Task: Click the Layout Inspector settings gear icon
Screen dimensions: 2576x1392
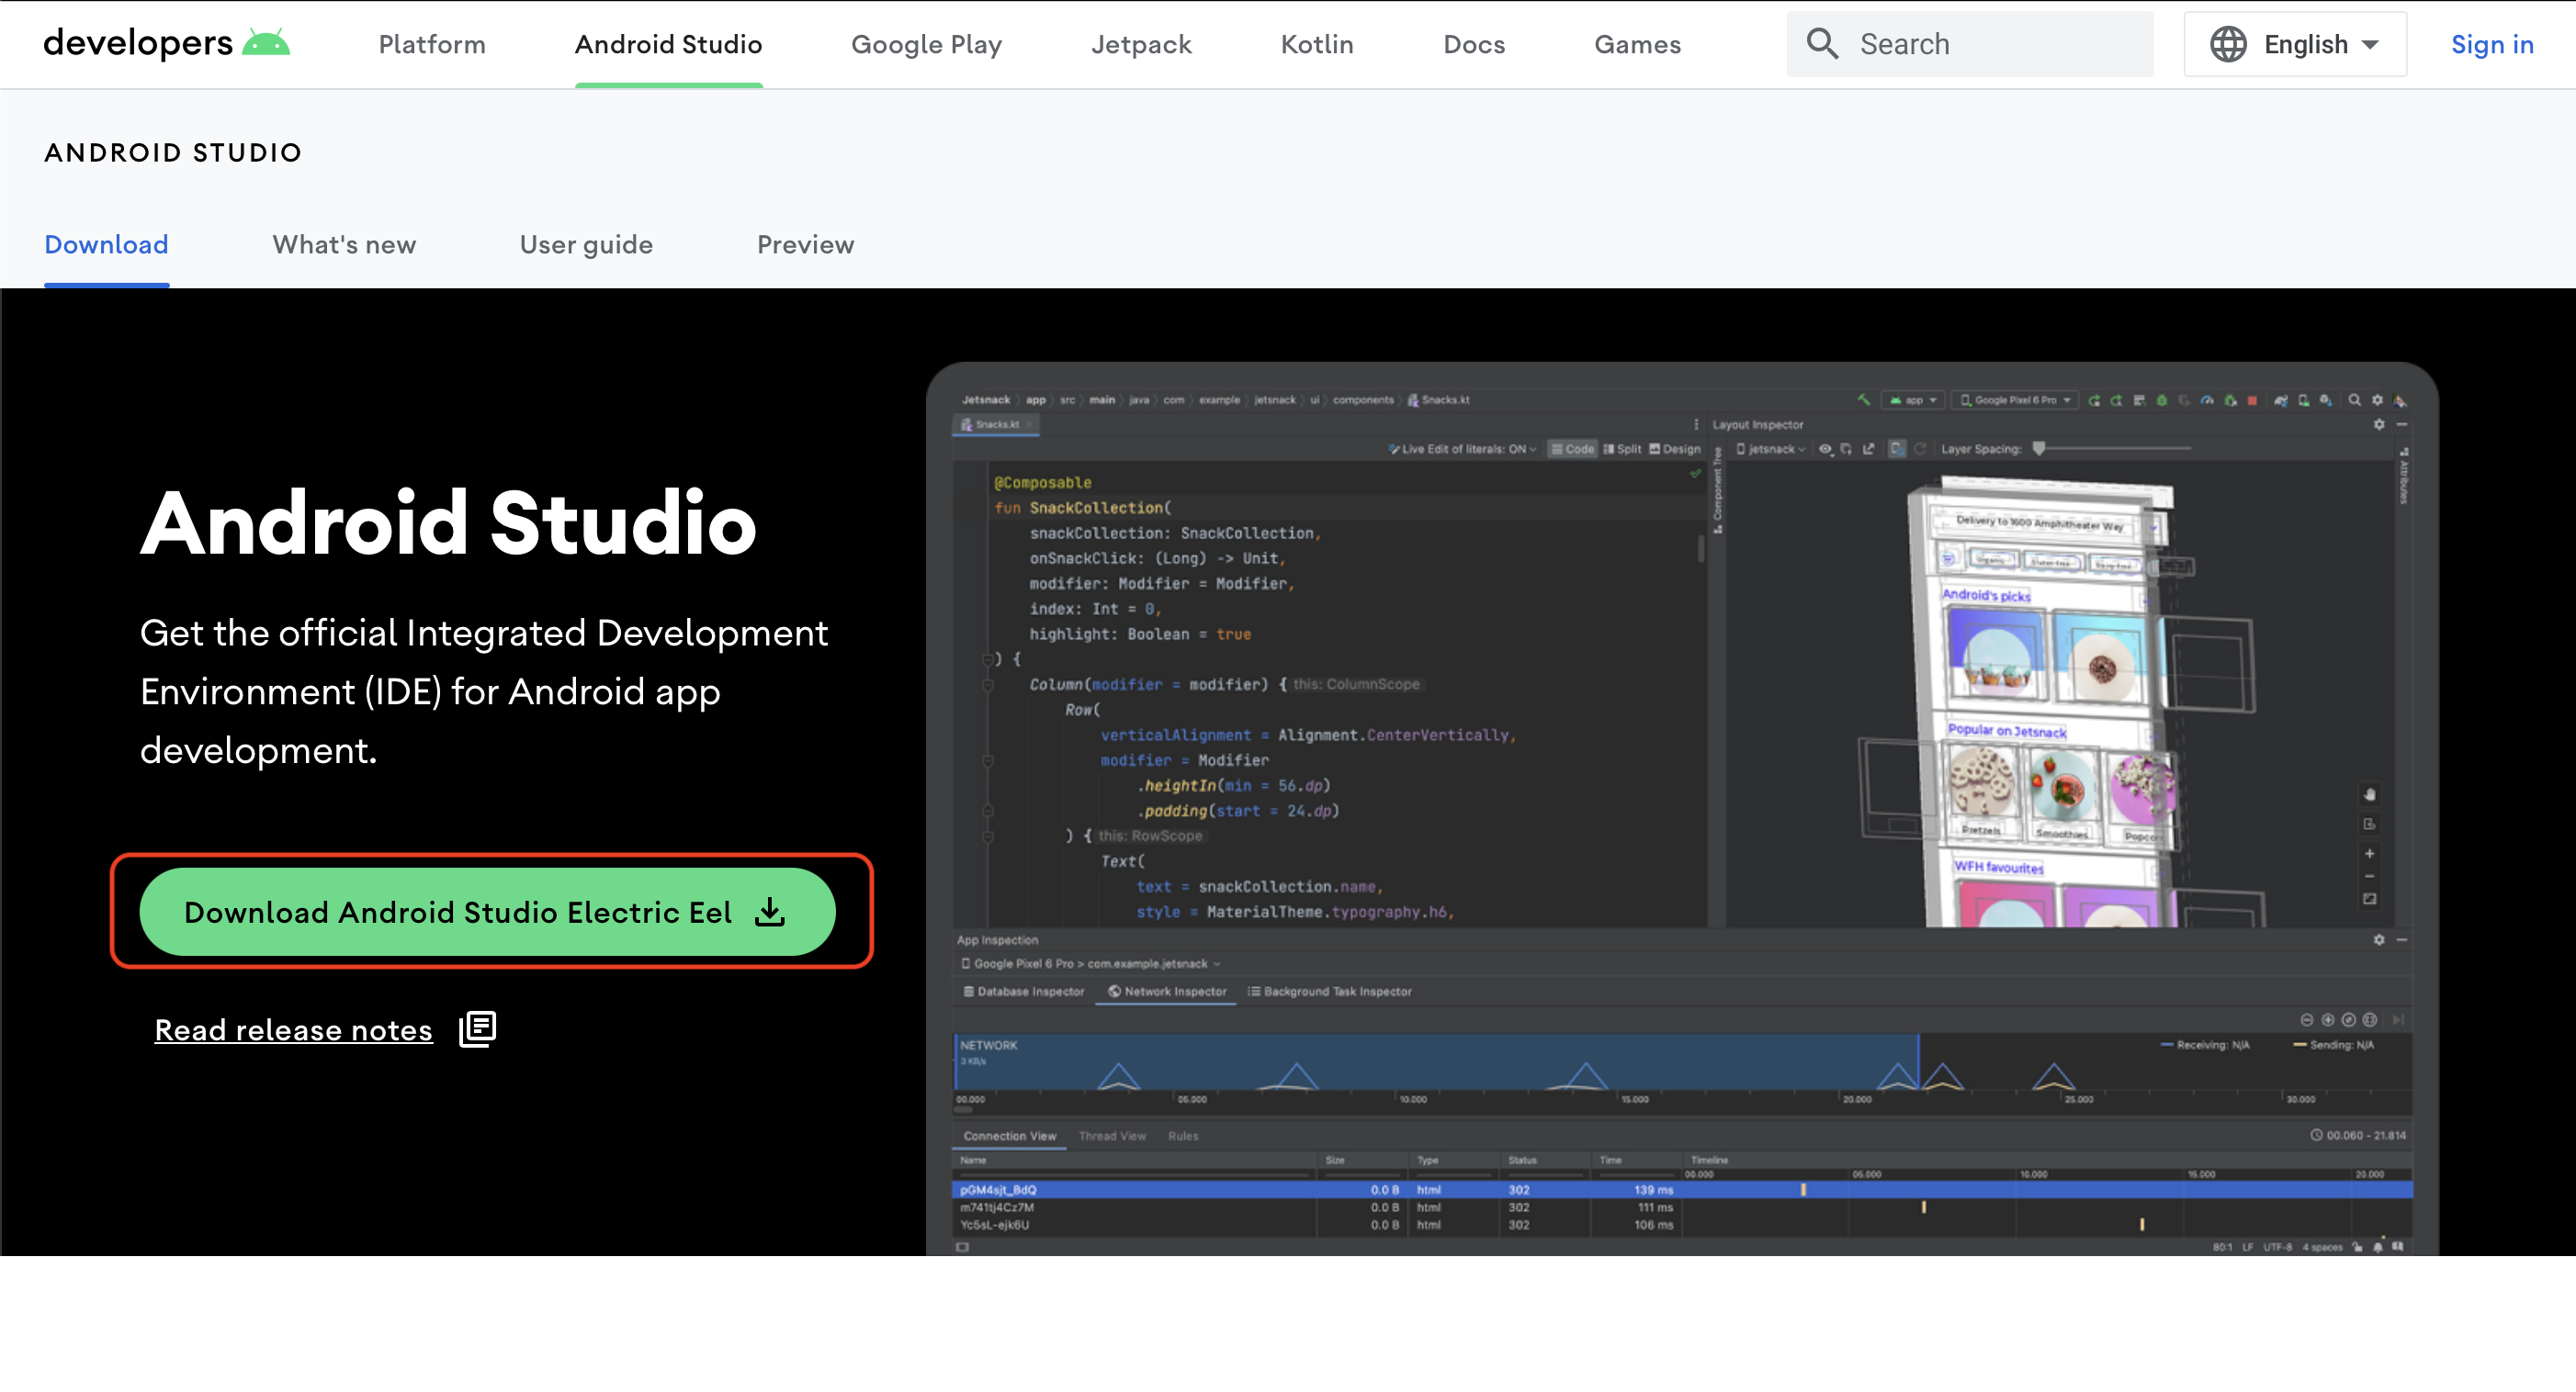Action: 2379,425
